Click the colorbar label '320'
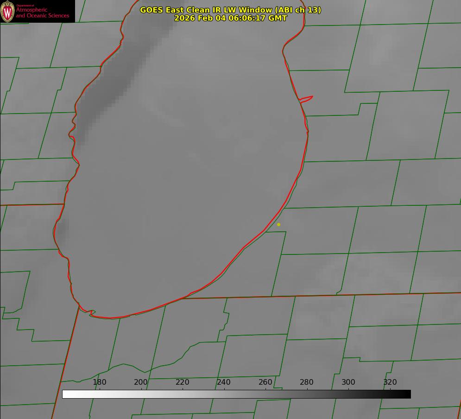 pos(390,382)
